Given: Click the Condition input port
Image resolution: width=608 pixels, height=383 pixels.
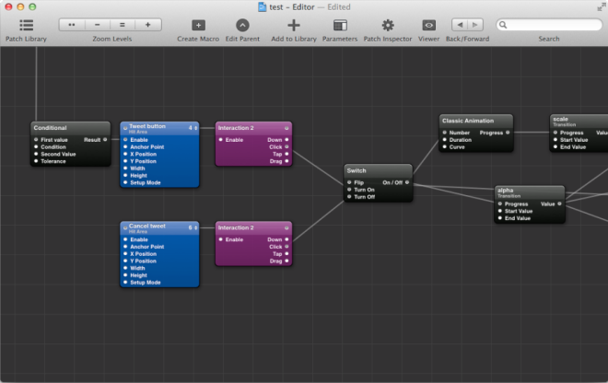Looking at the screenshot, I should [36, 147].
